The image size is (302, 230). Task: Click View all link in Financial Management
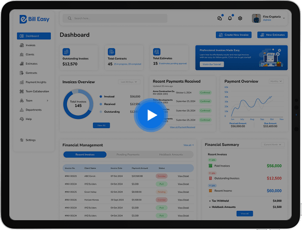click(189, 145)
